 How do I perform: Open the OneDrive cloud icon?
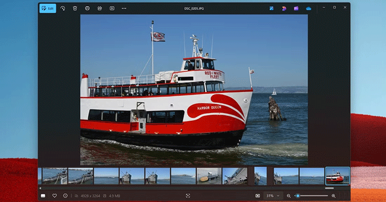(x=308, y=8)
